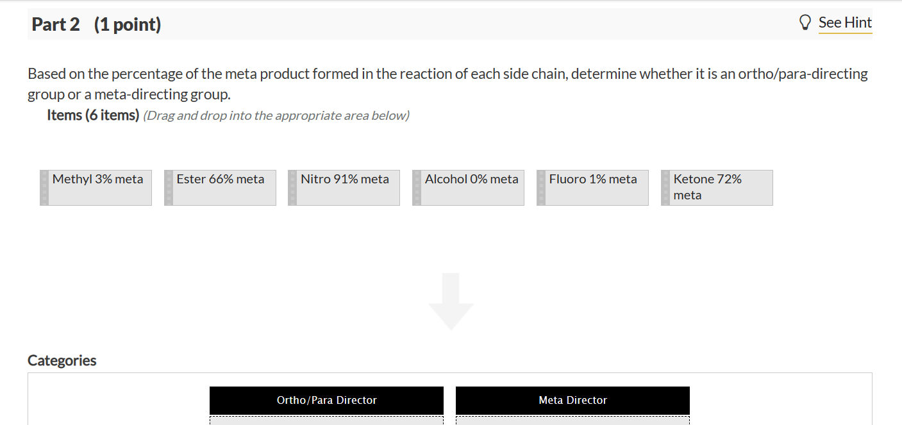The width and height of the screenshot is (902, 425).
Task: Select the Ester 66% meta tile
Action: tap(221, 187)
